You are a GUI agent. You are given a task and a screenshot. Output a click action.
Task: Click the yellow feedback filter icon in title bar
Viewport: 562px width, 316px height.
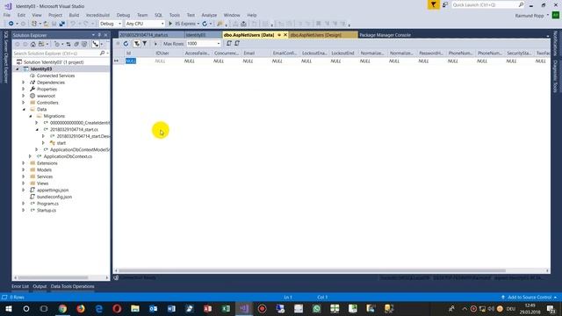coord(433,4)
